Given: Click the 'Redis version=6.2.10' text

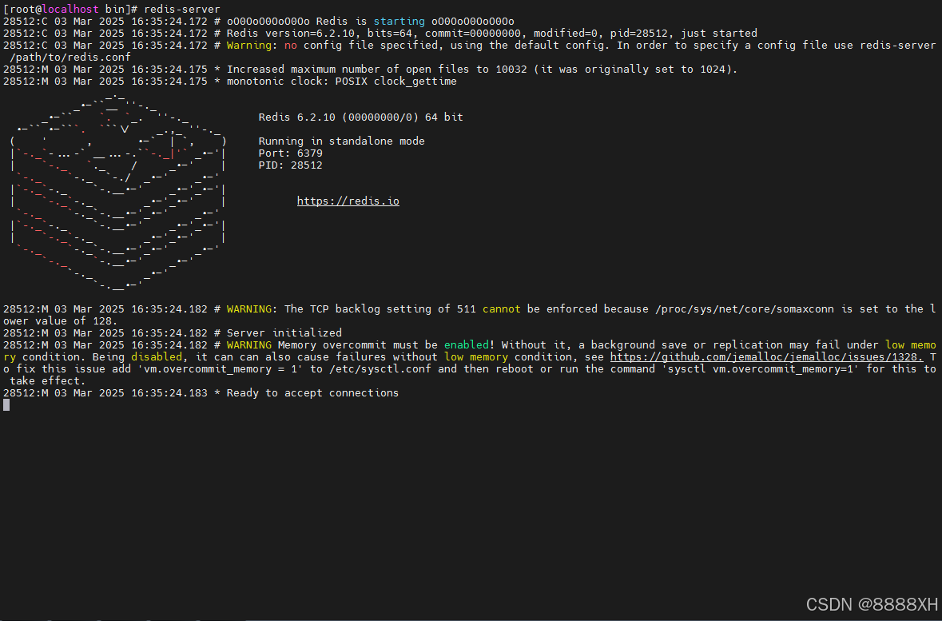Looking at the screenshot, I should pyautogui.click(x=290, y=33).
